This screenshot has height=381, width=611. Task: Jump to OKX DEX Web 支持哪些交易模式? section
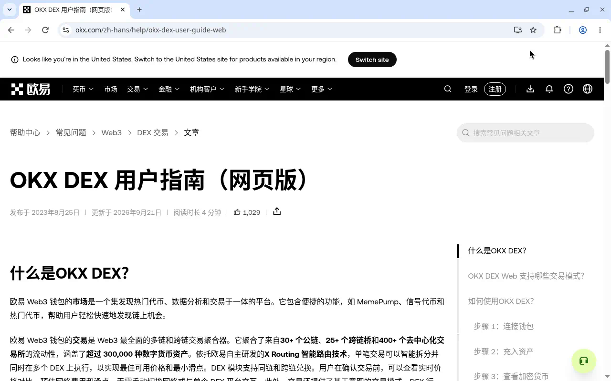[526, 276]
